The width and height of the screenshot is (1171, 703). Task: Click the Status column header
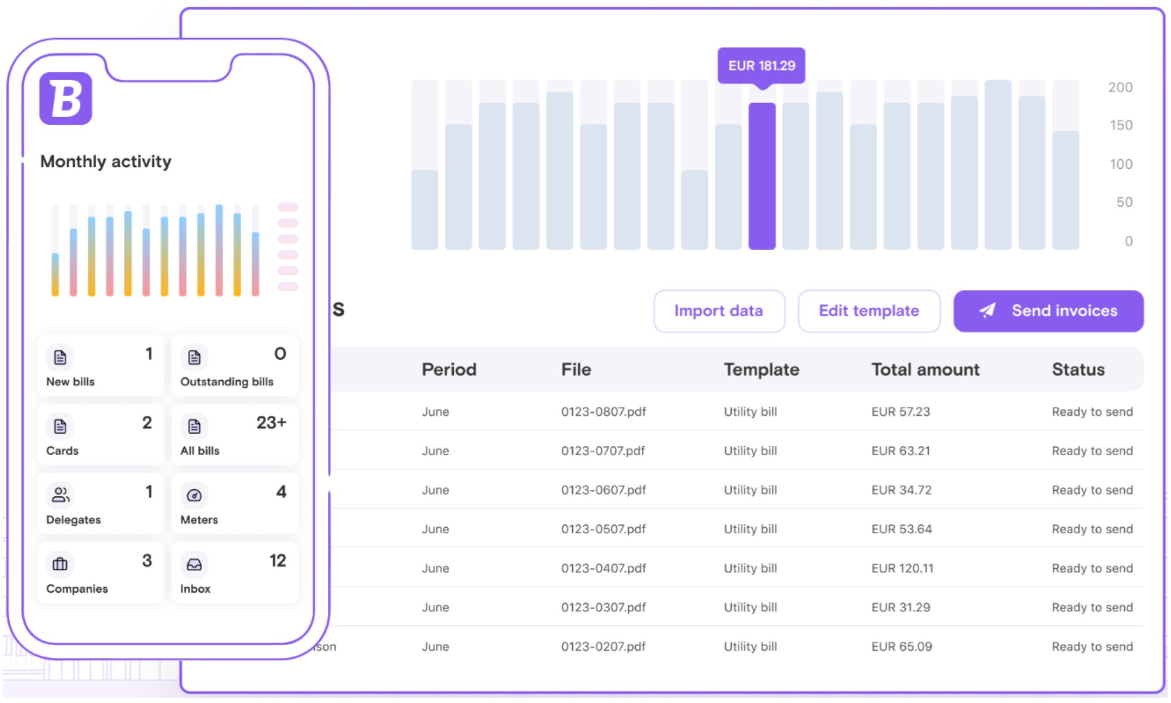1078,370
